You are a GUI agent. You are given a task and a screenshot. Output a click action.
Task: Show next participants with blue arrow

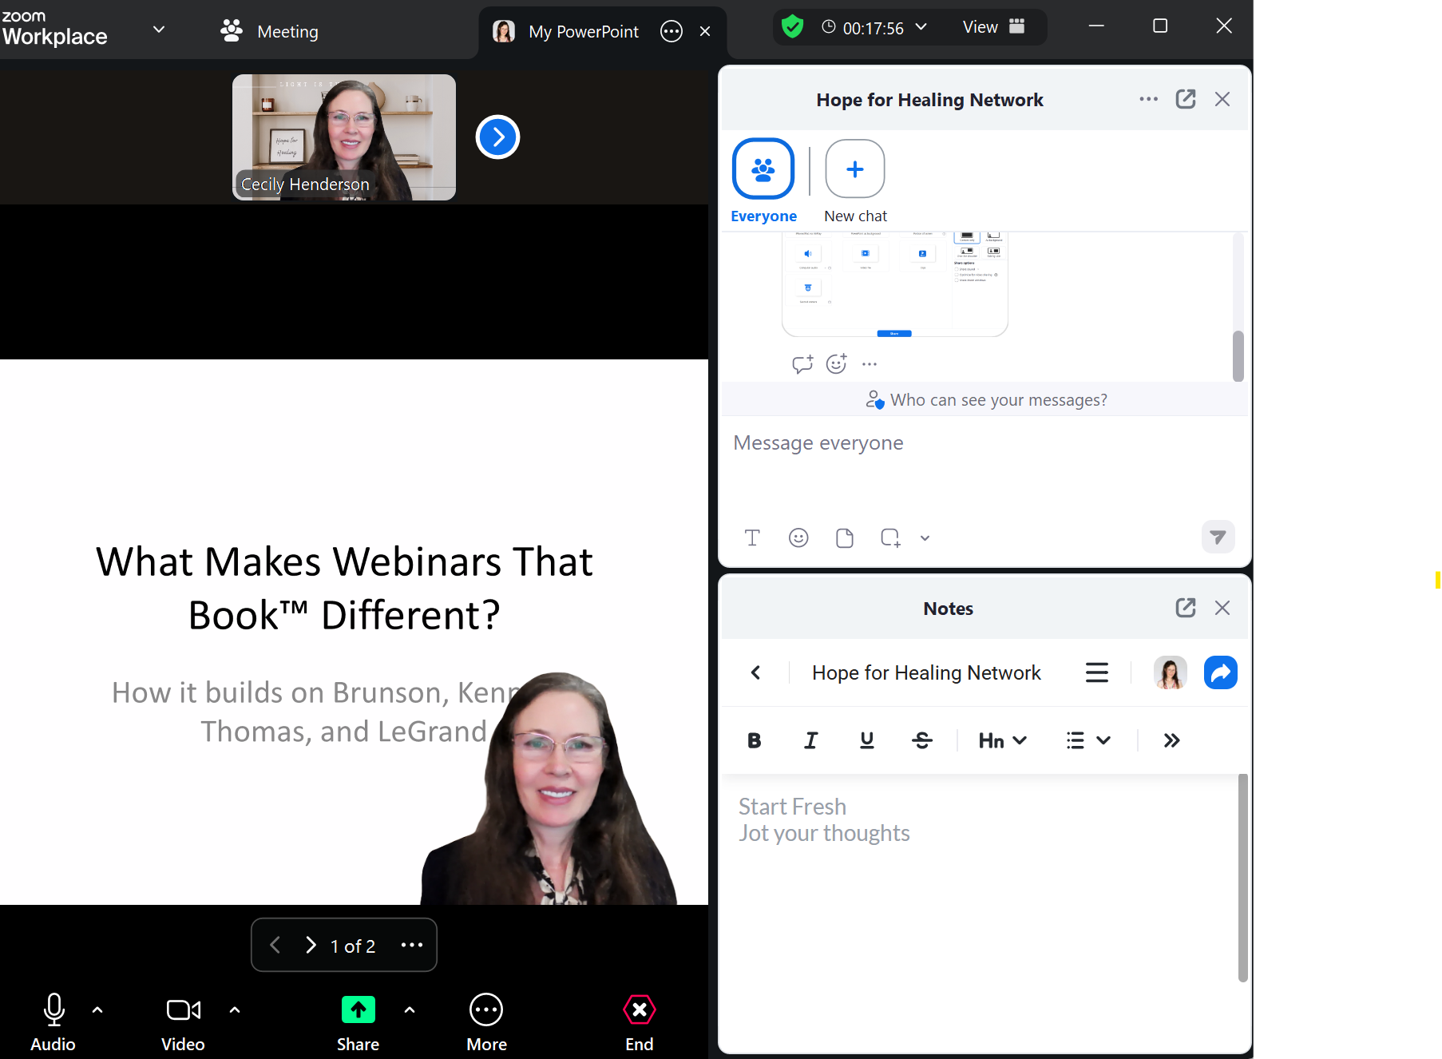pyautogui.click(x=497, y=137)
